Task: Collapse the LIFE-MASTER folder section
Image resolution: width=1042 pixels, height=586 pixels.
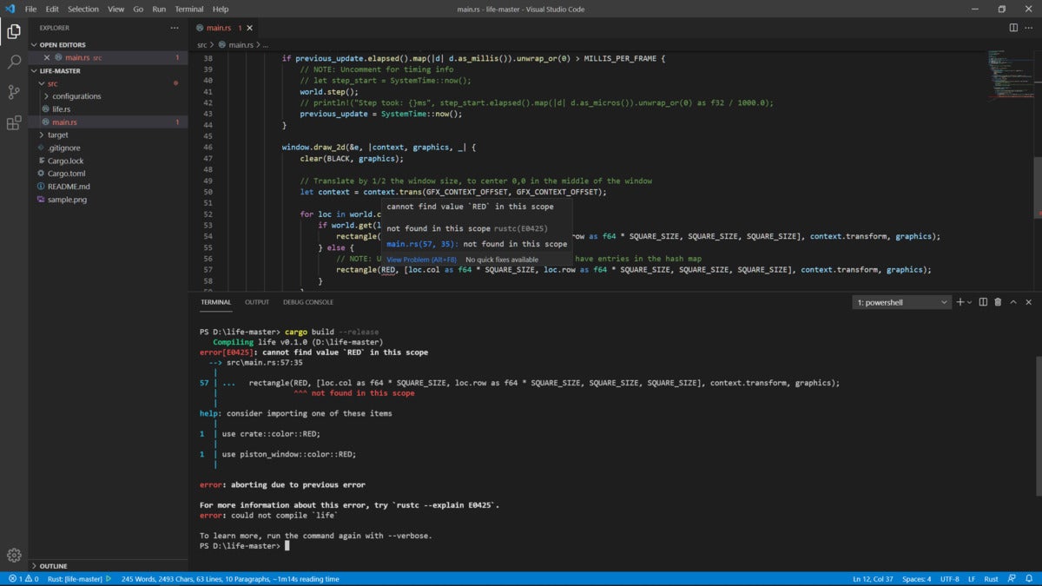Action: click(108, 70)
